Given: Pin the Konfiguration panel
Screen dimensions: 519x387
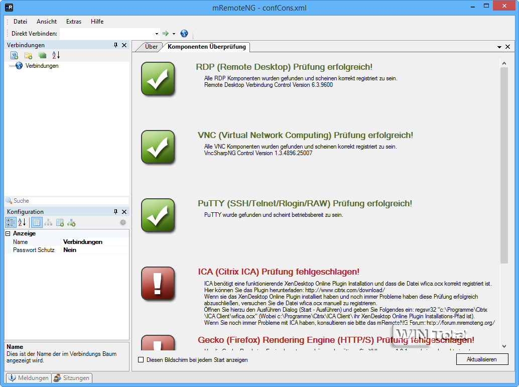Looking at the screenshot, I should (x=115, y=211).
